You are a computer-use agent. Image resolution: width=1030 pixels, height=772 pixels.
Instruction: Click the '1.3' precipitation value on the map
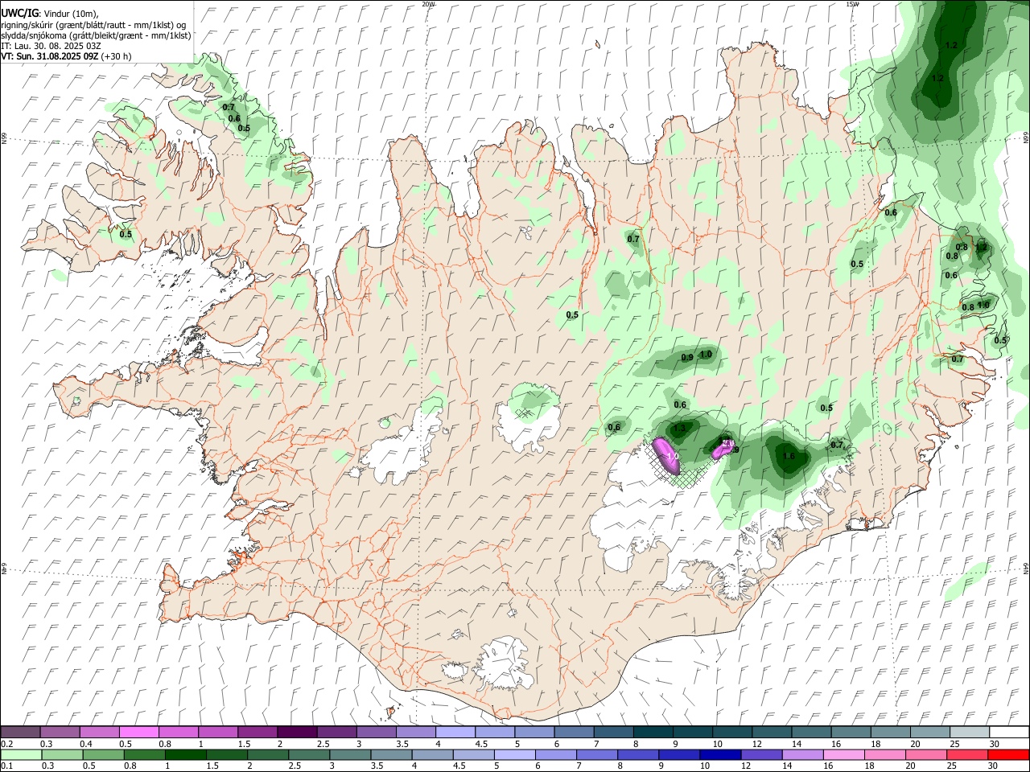click(x=679, y=429)
